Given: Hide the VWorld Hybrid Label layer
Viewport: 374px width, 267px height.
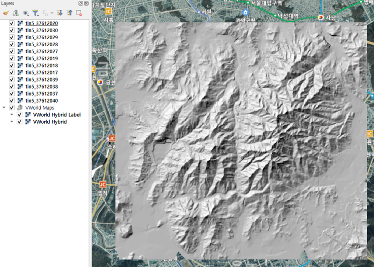Looking at the screenshot, I should [20, 115].
